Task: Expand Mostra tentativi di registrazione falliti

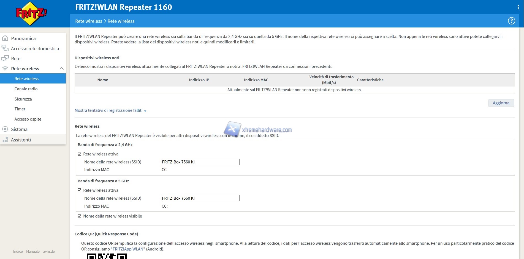Action: point(110,110)
